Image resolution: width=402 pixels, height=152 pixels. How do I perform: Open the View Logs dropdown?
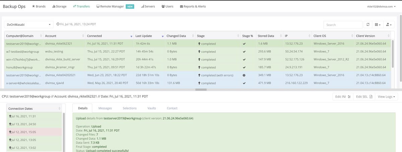[387, 97]
